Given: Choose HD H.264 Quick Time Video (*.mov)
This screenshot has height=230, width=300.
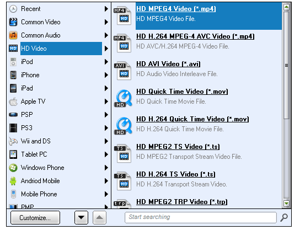Looking at the screenshot, I should click(197, 126).
